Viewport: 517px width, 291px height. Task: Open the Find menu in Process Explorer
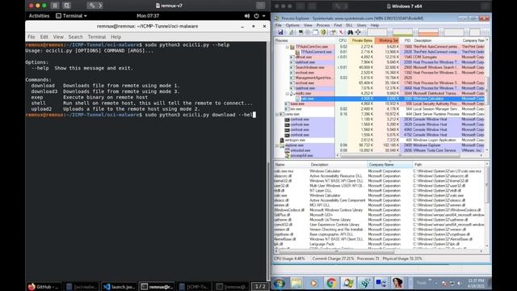point(338,25)
